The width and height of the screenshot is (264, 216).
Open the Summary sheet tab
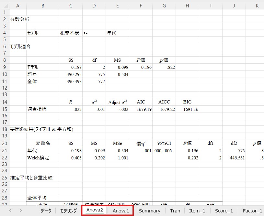coord(149,211)
